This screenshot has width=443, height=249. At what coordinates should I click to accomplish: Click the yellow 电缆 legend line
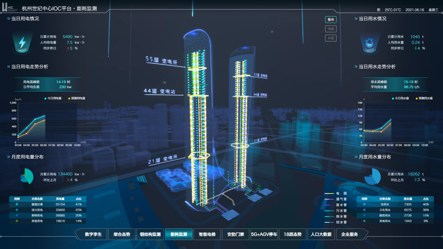tap(329, 193)
